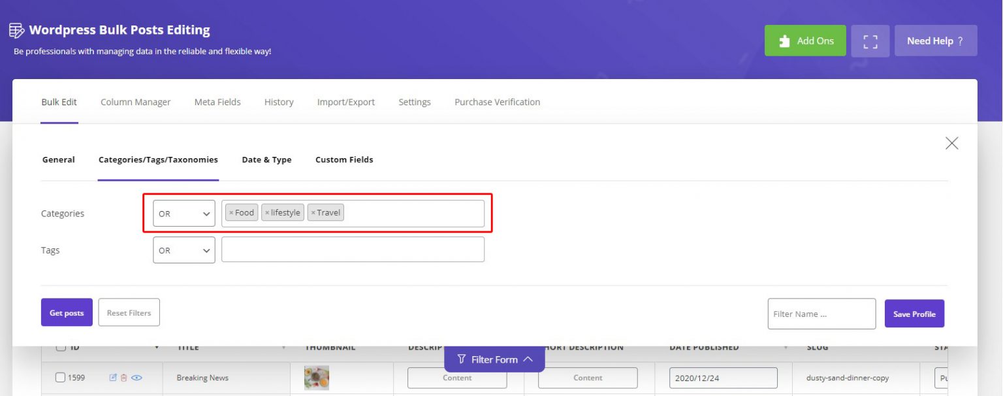
Task: Click the trash icon for post 1599
Action: coord(123,378)
